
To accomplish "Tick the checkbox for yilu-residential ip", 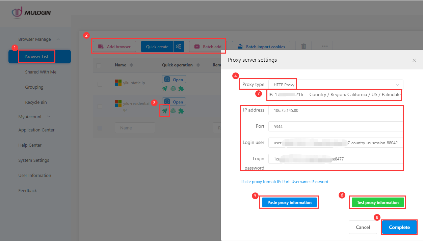I will (x=100, y=107).
